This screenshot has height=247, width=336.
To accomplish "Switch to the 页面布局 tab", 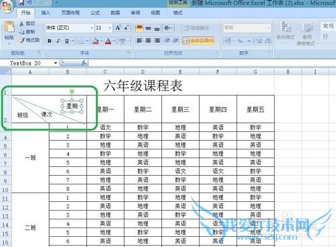I will click(x=71, y=13).
